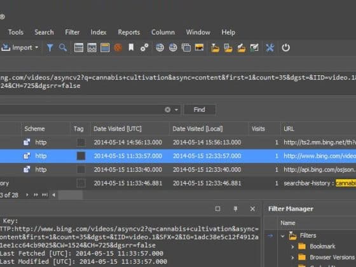
Task: Click horizontal scrollbar left arrow
Action: (54, 195)
